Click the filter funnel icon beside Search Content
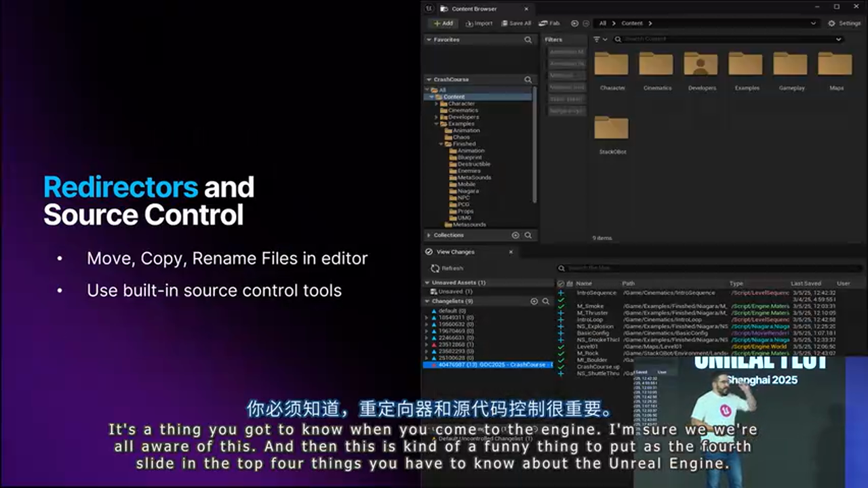The height and width of the screenshot is (488, 868). 595,38
